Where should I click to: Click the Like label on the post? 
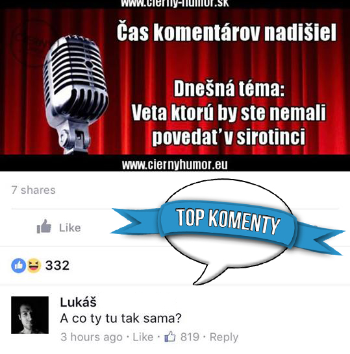(70, 228)
